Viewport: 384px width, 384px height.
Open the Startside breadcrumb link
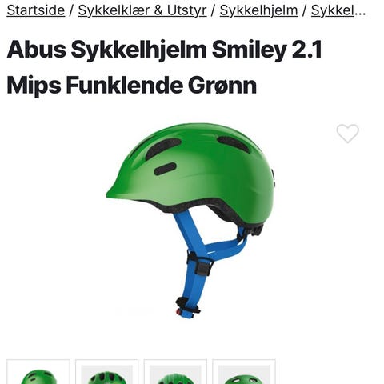36,10
